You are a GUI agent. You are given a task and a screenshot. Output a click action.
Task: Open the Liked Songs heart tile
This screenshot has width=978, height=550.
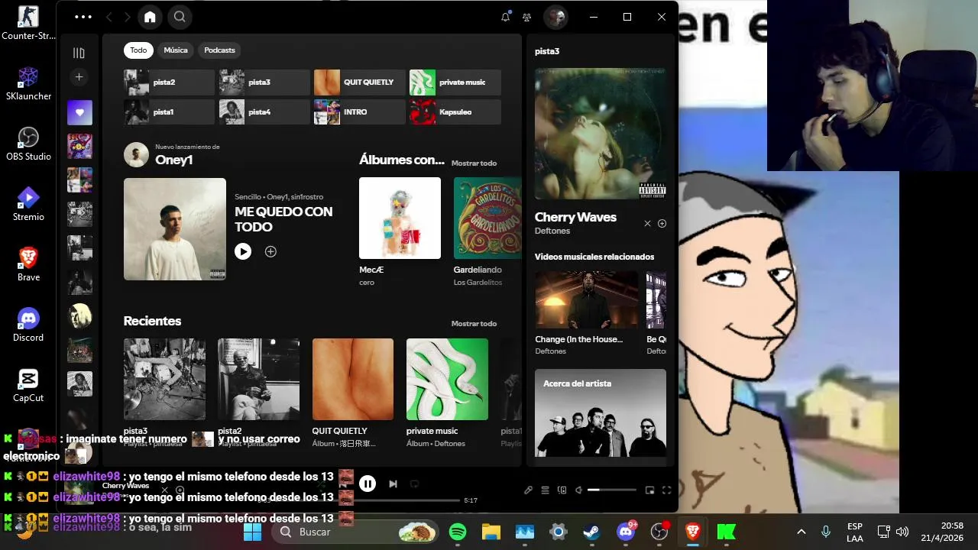[x=79, y=112]
